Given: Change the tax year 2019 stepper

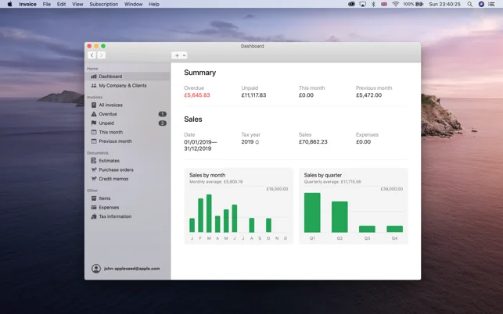Looking at the screenshot, I should click(257, 142).
